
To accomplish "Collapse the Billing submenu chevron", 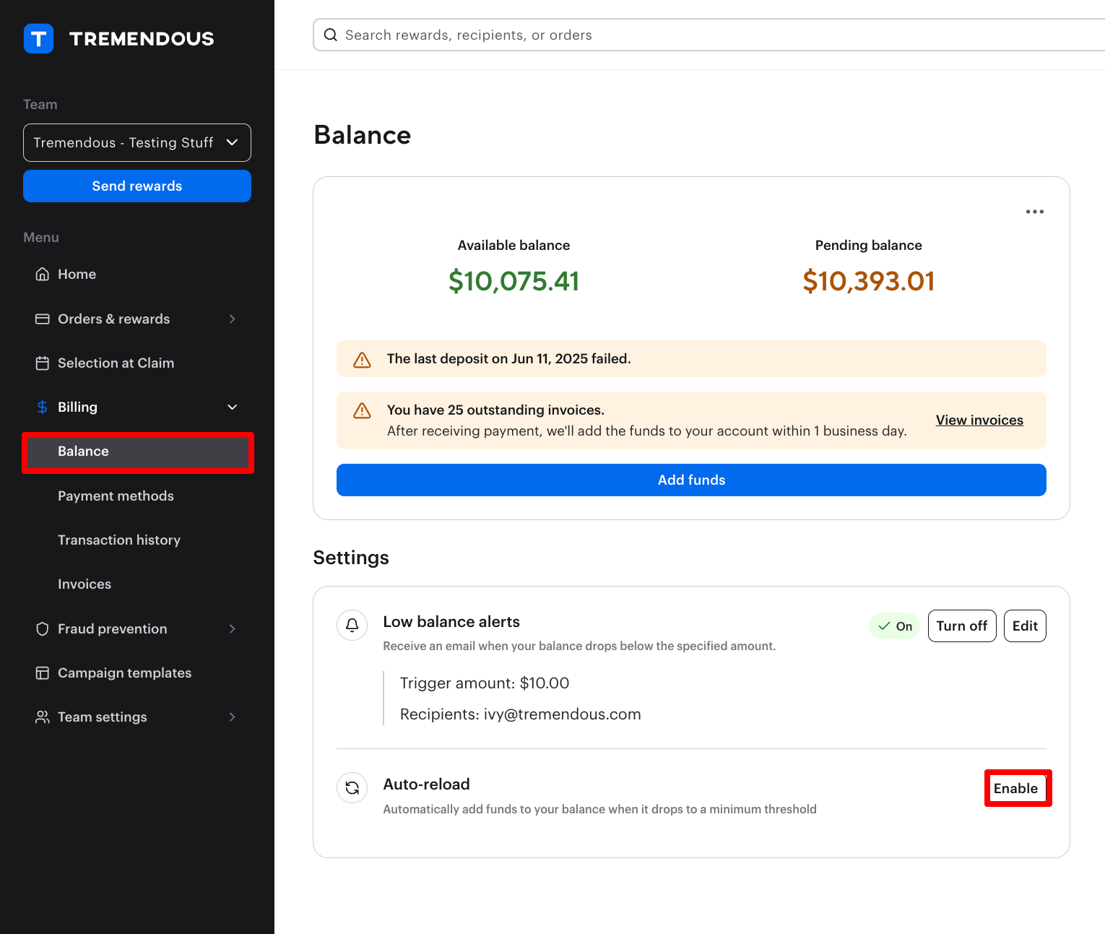I will 233,407.
